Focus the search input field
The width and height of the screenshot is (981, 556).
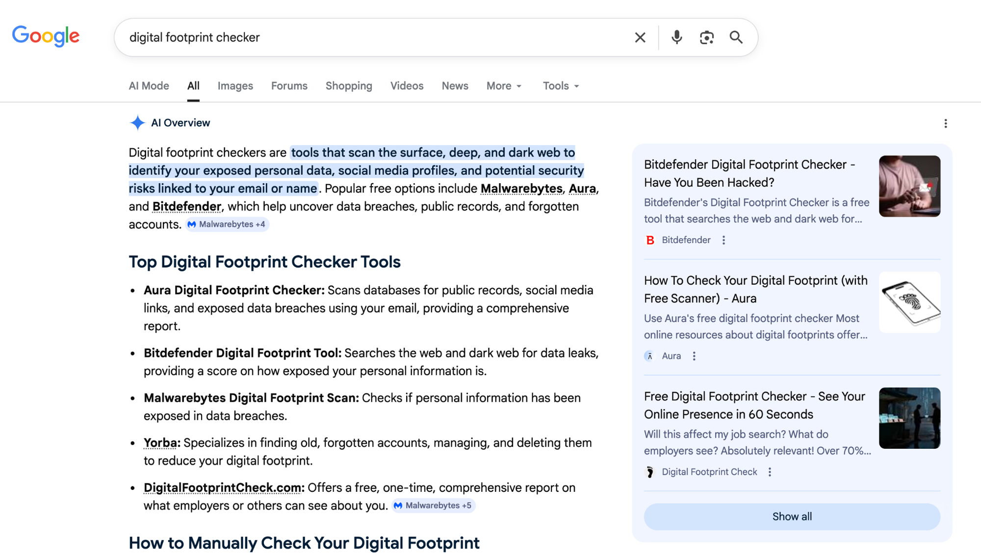pos(373,37)
